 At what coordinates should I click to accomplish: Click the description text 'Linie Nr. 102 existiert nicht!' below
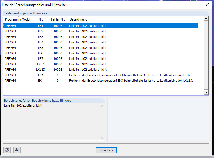[x=23, y=105]
